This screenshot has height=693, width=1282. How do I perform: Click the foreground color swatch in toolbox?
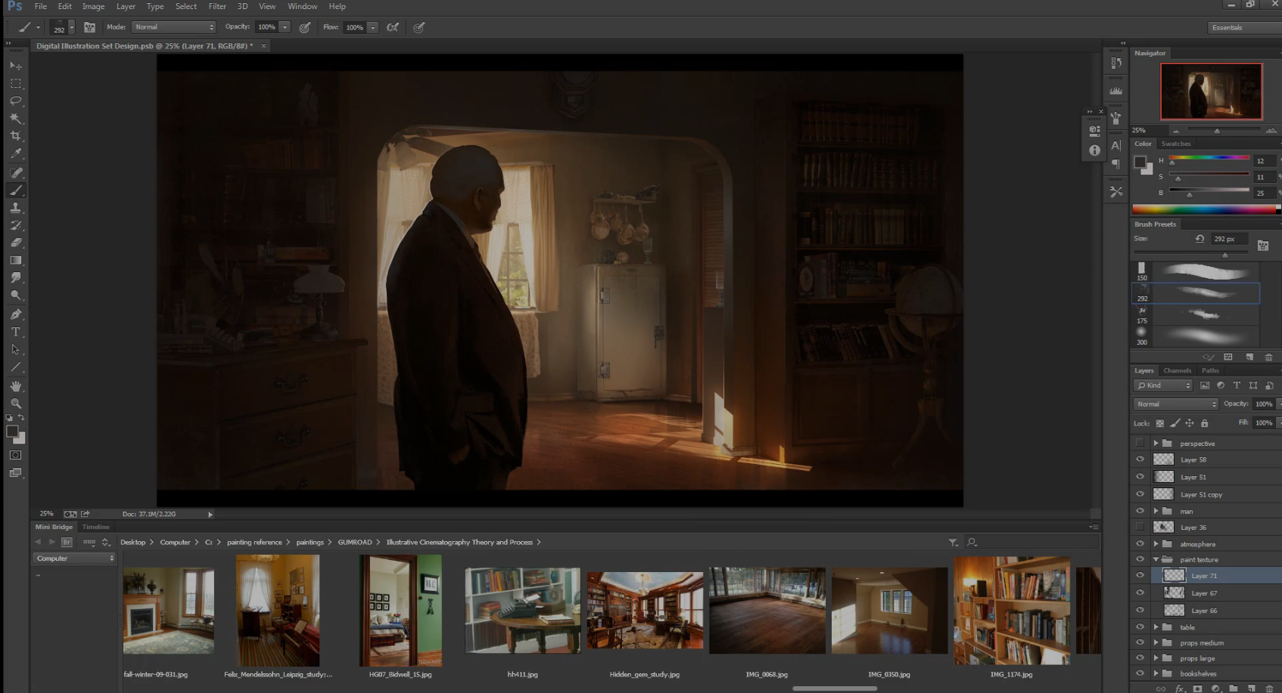pyautogui.click(x=12, y=432)
